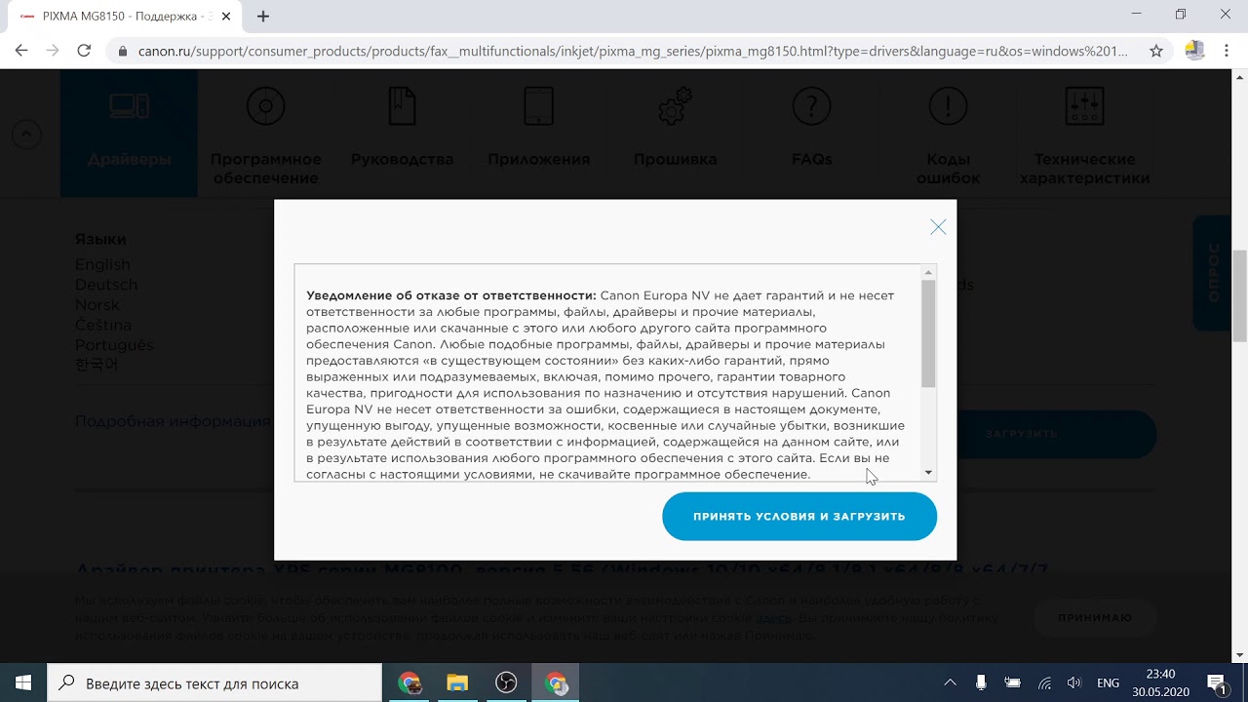1248x702 pixels.
Task: Choose Čeština language option
Action: (x=103, y=325)
